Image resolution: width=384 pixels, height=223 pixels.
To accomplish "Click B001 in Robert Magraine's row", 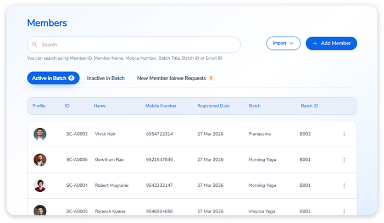I will (305, 185).
